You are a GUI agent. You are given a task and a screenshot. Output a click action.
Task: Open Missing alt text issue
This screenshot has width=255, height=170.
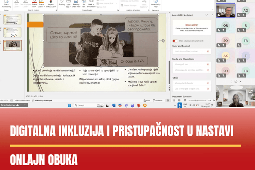192,65
